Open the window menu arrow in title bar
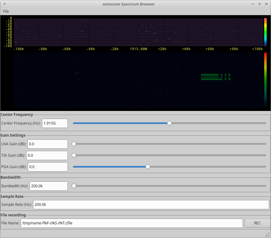271x238 pixels. coord(5,4)
